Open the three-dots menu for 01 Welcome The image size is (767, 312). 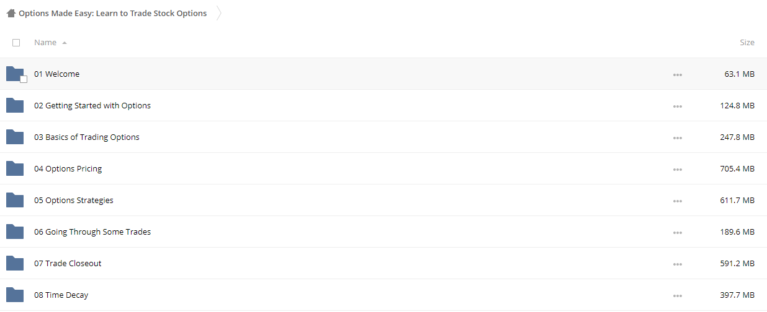pyautogui.click(x=677, y=75)
